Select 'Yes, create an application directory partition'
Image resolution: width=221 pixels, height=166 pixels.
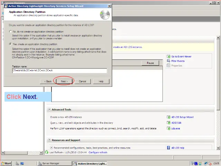(x=10, y=44)
